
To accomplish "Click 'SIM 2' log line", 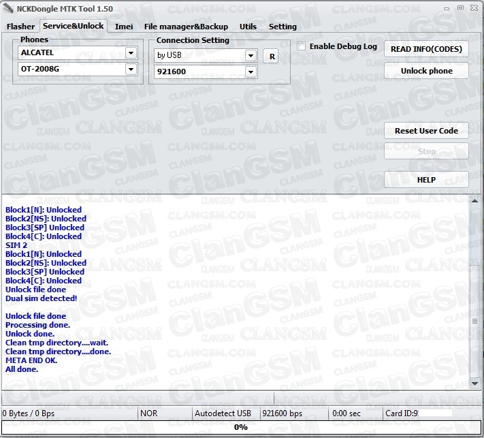I will pos(16,245).
